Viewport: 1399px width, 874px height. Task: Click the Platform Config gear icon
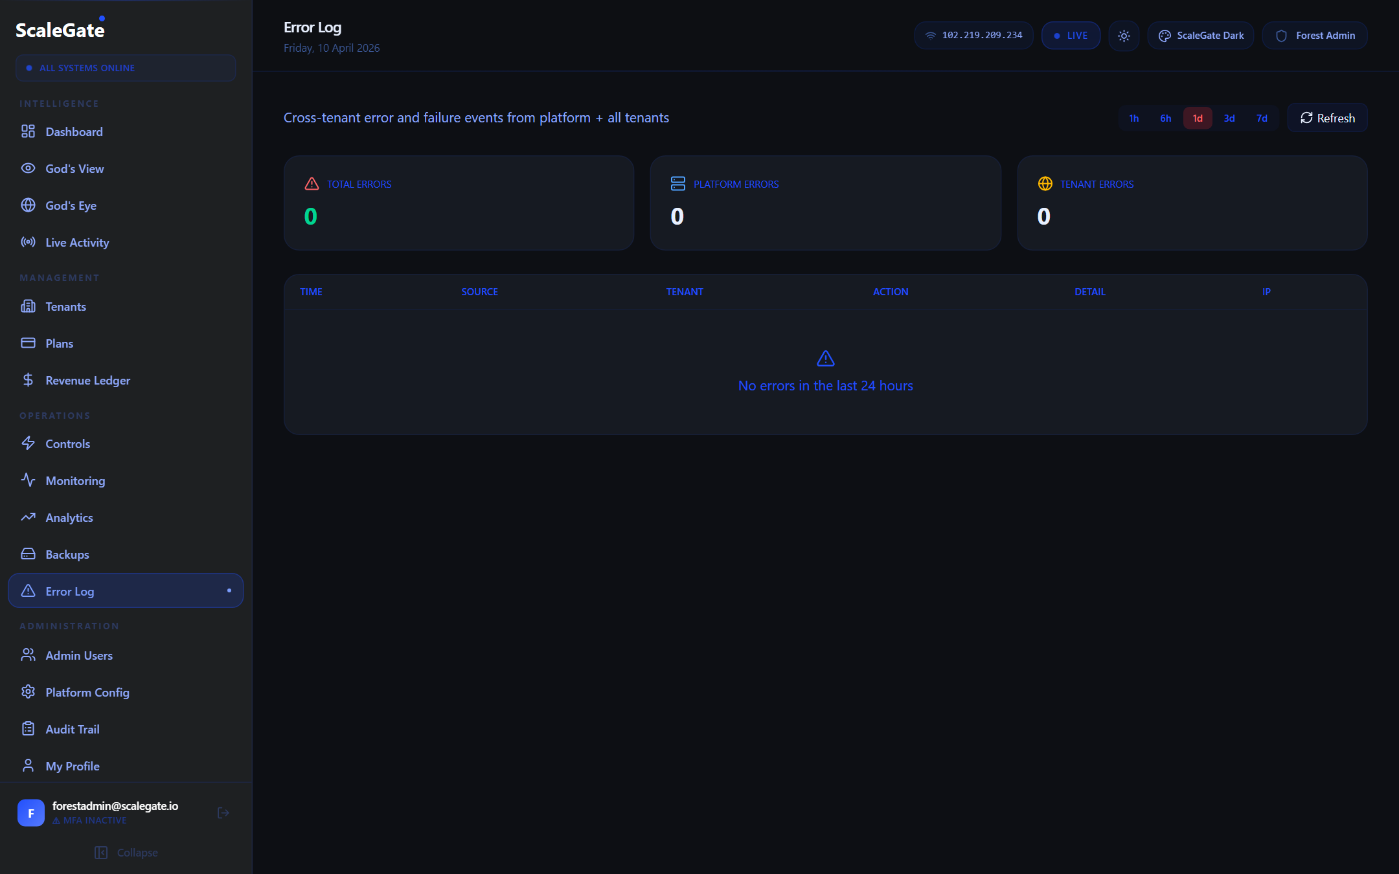[28, 692]
